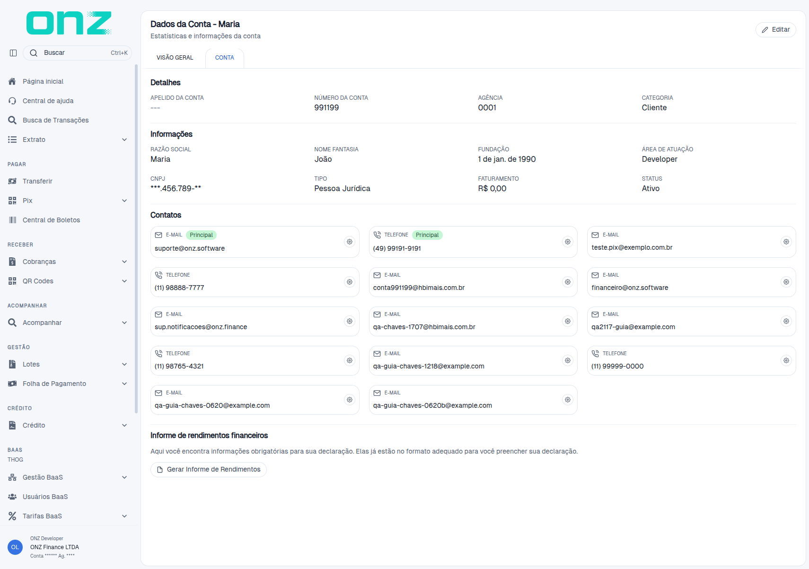
Task: Click the Central de Boletos barcode icon
Action: click(x=12, y=220)
